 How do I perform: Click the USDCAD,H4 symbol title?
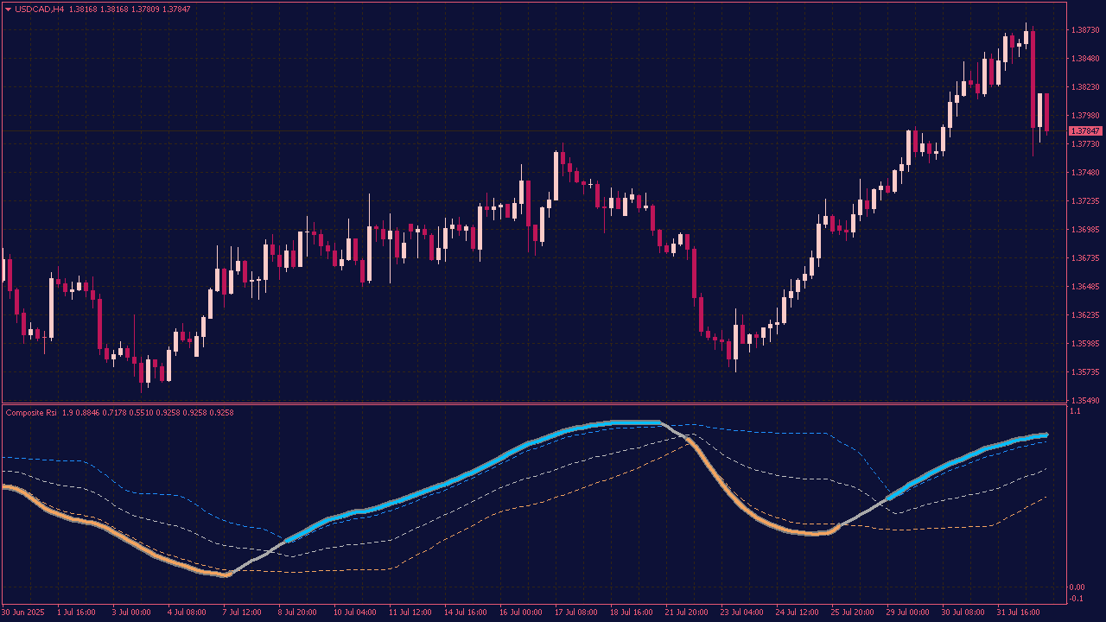[x=39, y=9]
